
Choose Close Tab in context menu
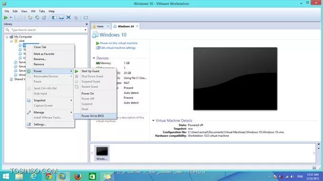40,47
